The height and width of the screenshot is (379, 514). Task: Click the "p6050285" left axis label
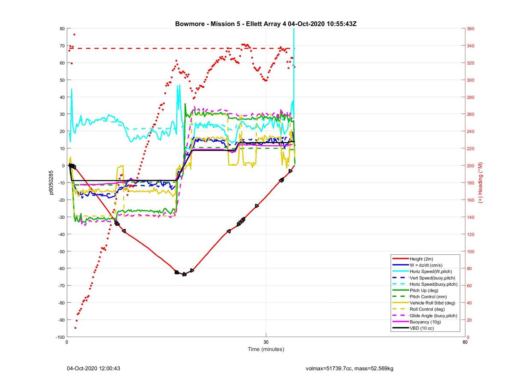click(51, 182)
